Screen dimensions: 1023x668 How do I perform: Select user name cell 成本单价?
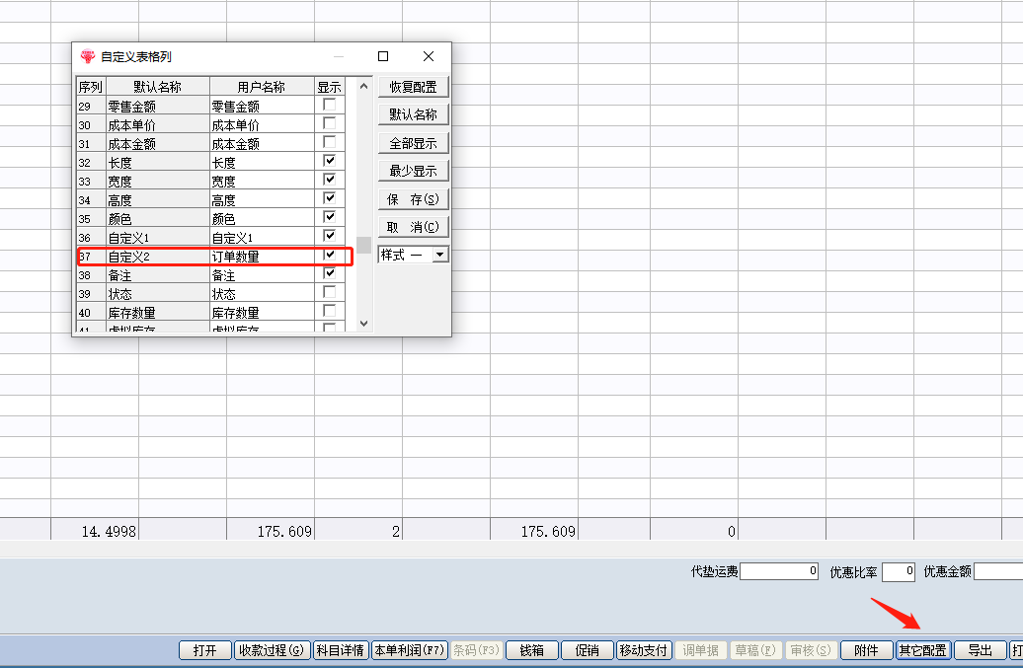(262, 125)
